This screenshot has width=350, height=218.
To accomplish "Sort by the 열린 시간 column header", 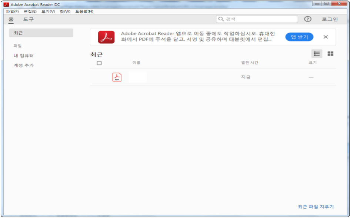I will tap(250, 63).
